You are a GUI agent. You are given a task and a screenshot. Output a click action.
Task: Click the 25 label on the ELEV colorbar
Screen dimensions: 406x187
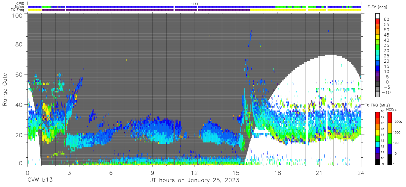tap(386, 56)
